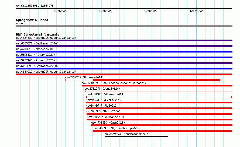Click the red nsv5456958 feature bar
Screen dimensions: 240x147
coord(163,131)
